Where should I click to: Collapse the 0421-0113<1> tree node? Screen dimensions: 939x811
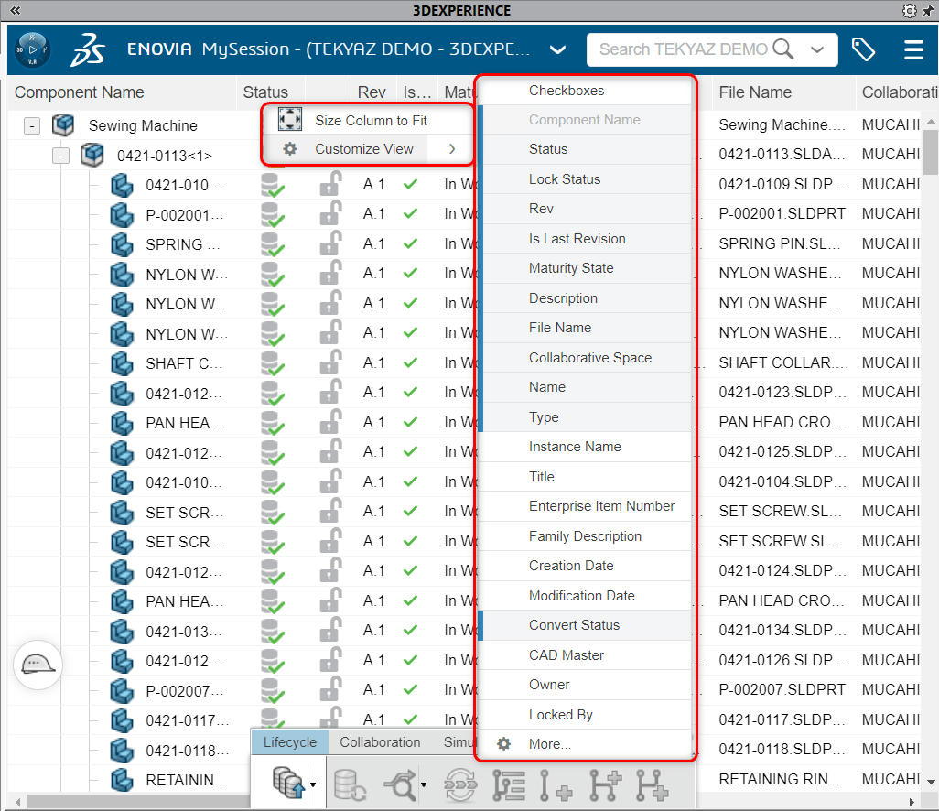coord(60,156)
